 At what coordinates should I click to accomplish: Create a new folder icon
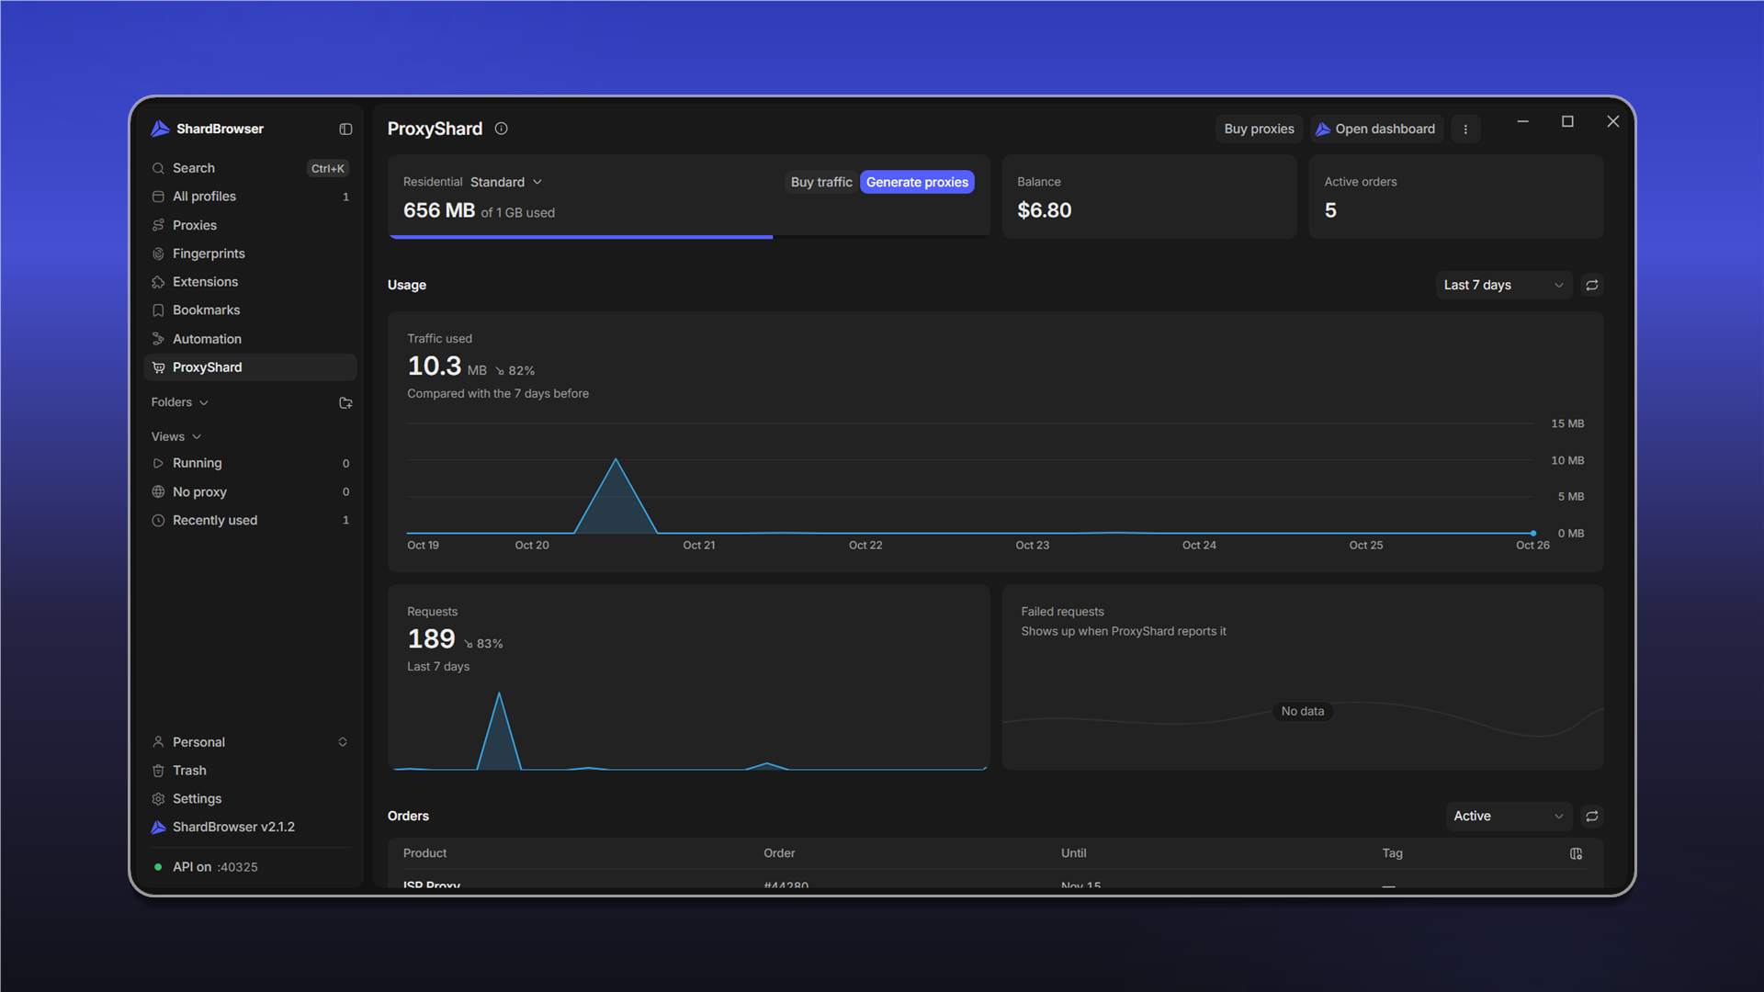click(x=345, y=403)
